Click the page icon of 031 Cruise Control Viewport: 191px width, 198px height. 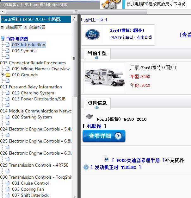8,183
